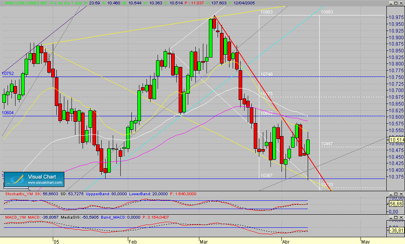Click the 10748 retracement level label

[266, 74]
